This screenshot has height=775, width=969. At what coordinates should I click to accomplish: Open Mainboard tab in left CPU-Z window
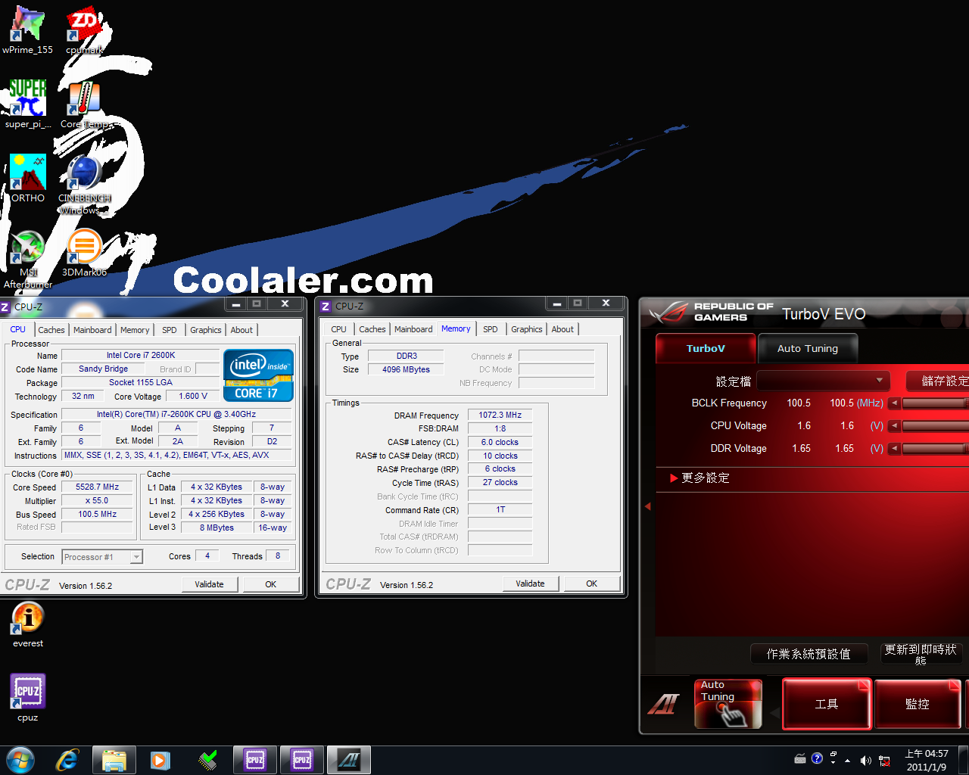click(92, 330)
